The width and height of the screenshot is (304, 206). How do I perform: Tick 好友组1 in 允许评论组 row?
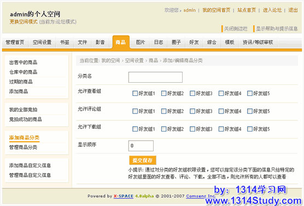pos(135,111)
